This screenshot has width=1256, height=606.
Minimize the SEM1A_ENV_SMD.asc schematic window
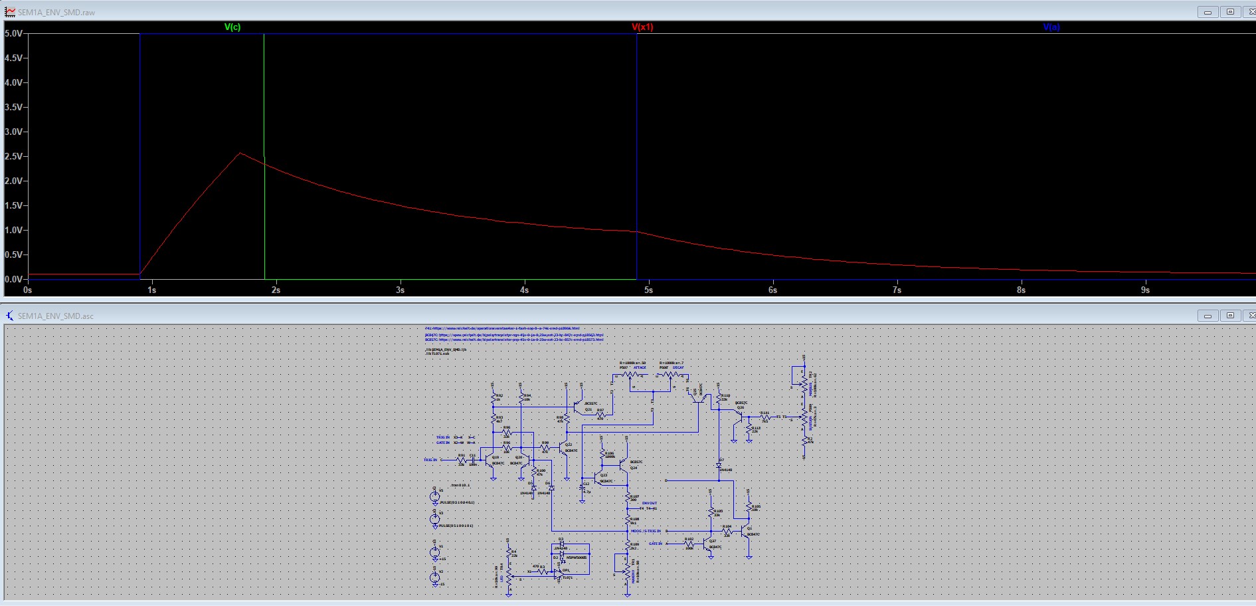point(1208,316)
